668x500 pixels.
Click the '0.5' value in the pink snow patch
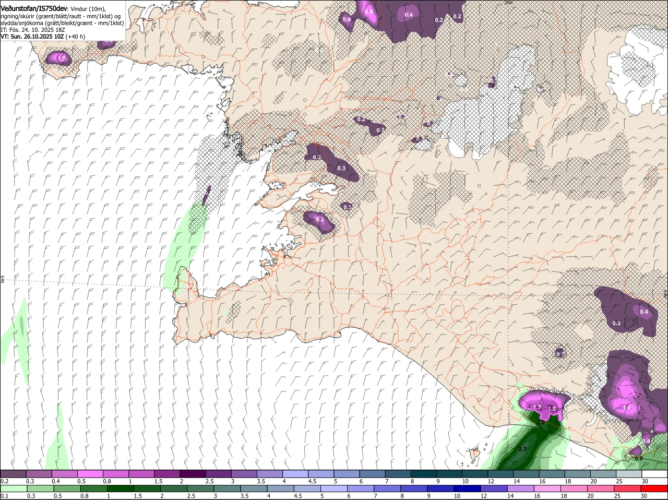320,219
